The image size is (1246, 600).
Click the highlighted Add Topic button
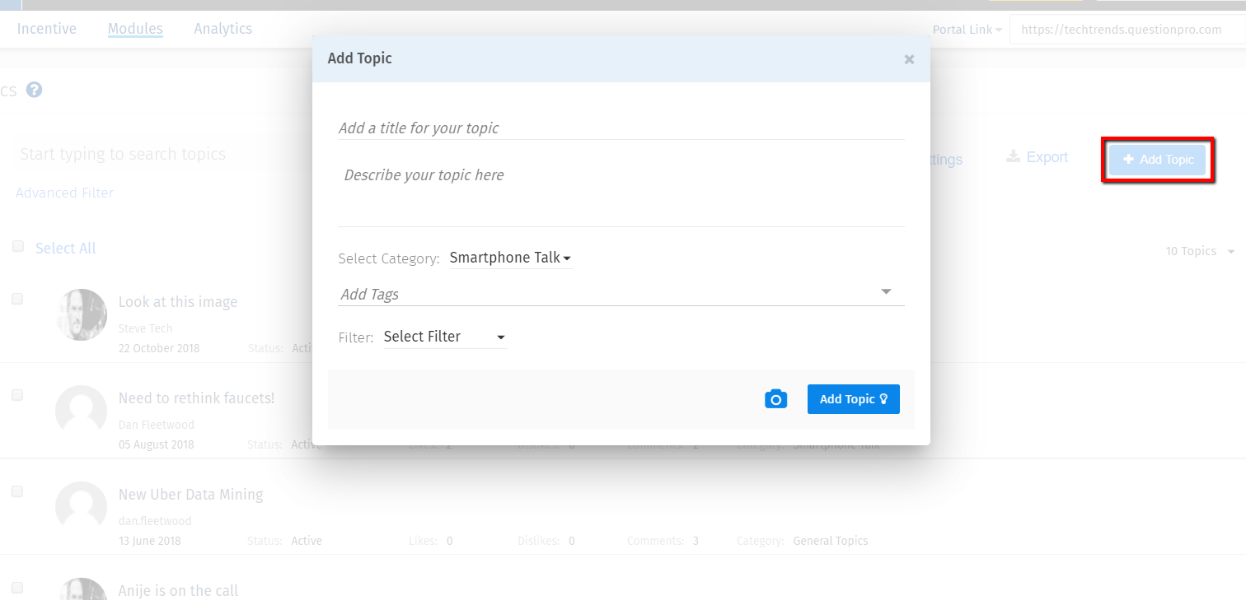pyautogui.click(x=1158, y=160)
